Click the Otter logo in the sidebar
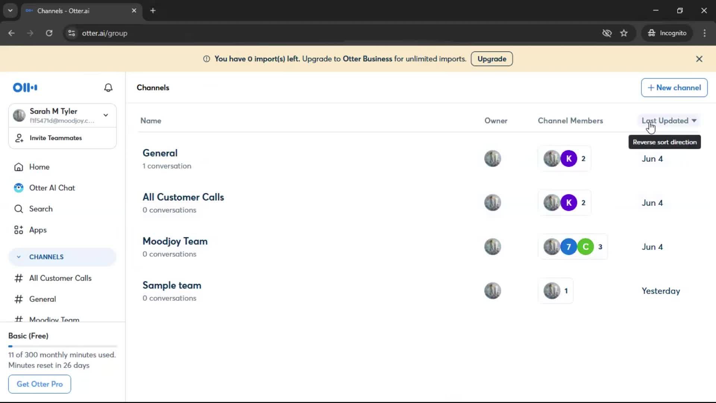 pyautogui.click(x=25, y=88)
